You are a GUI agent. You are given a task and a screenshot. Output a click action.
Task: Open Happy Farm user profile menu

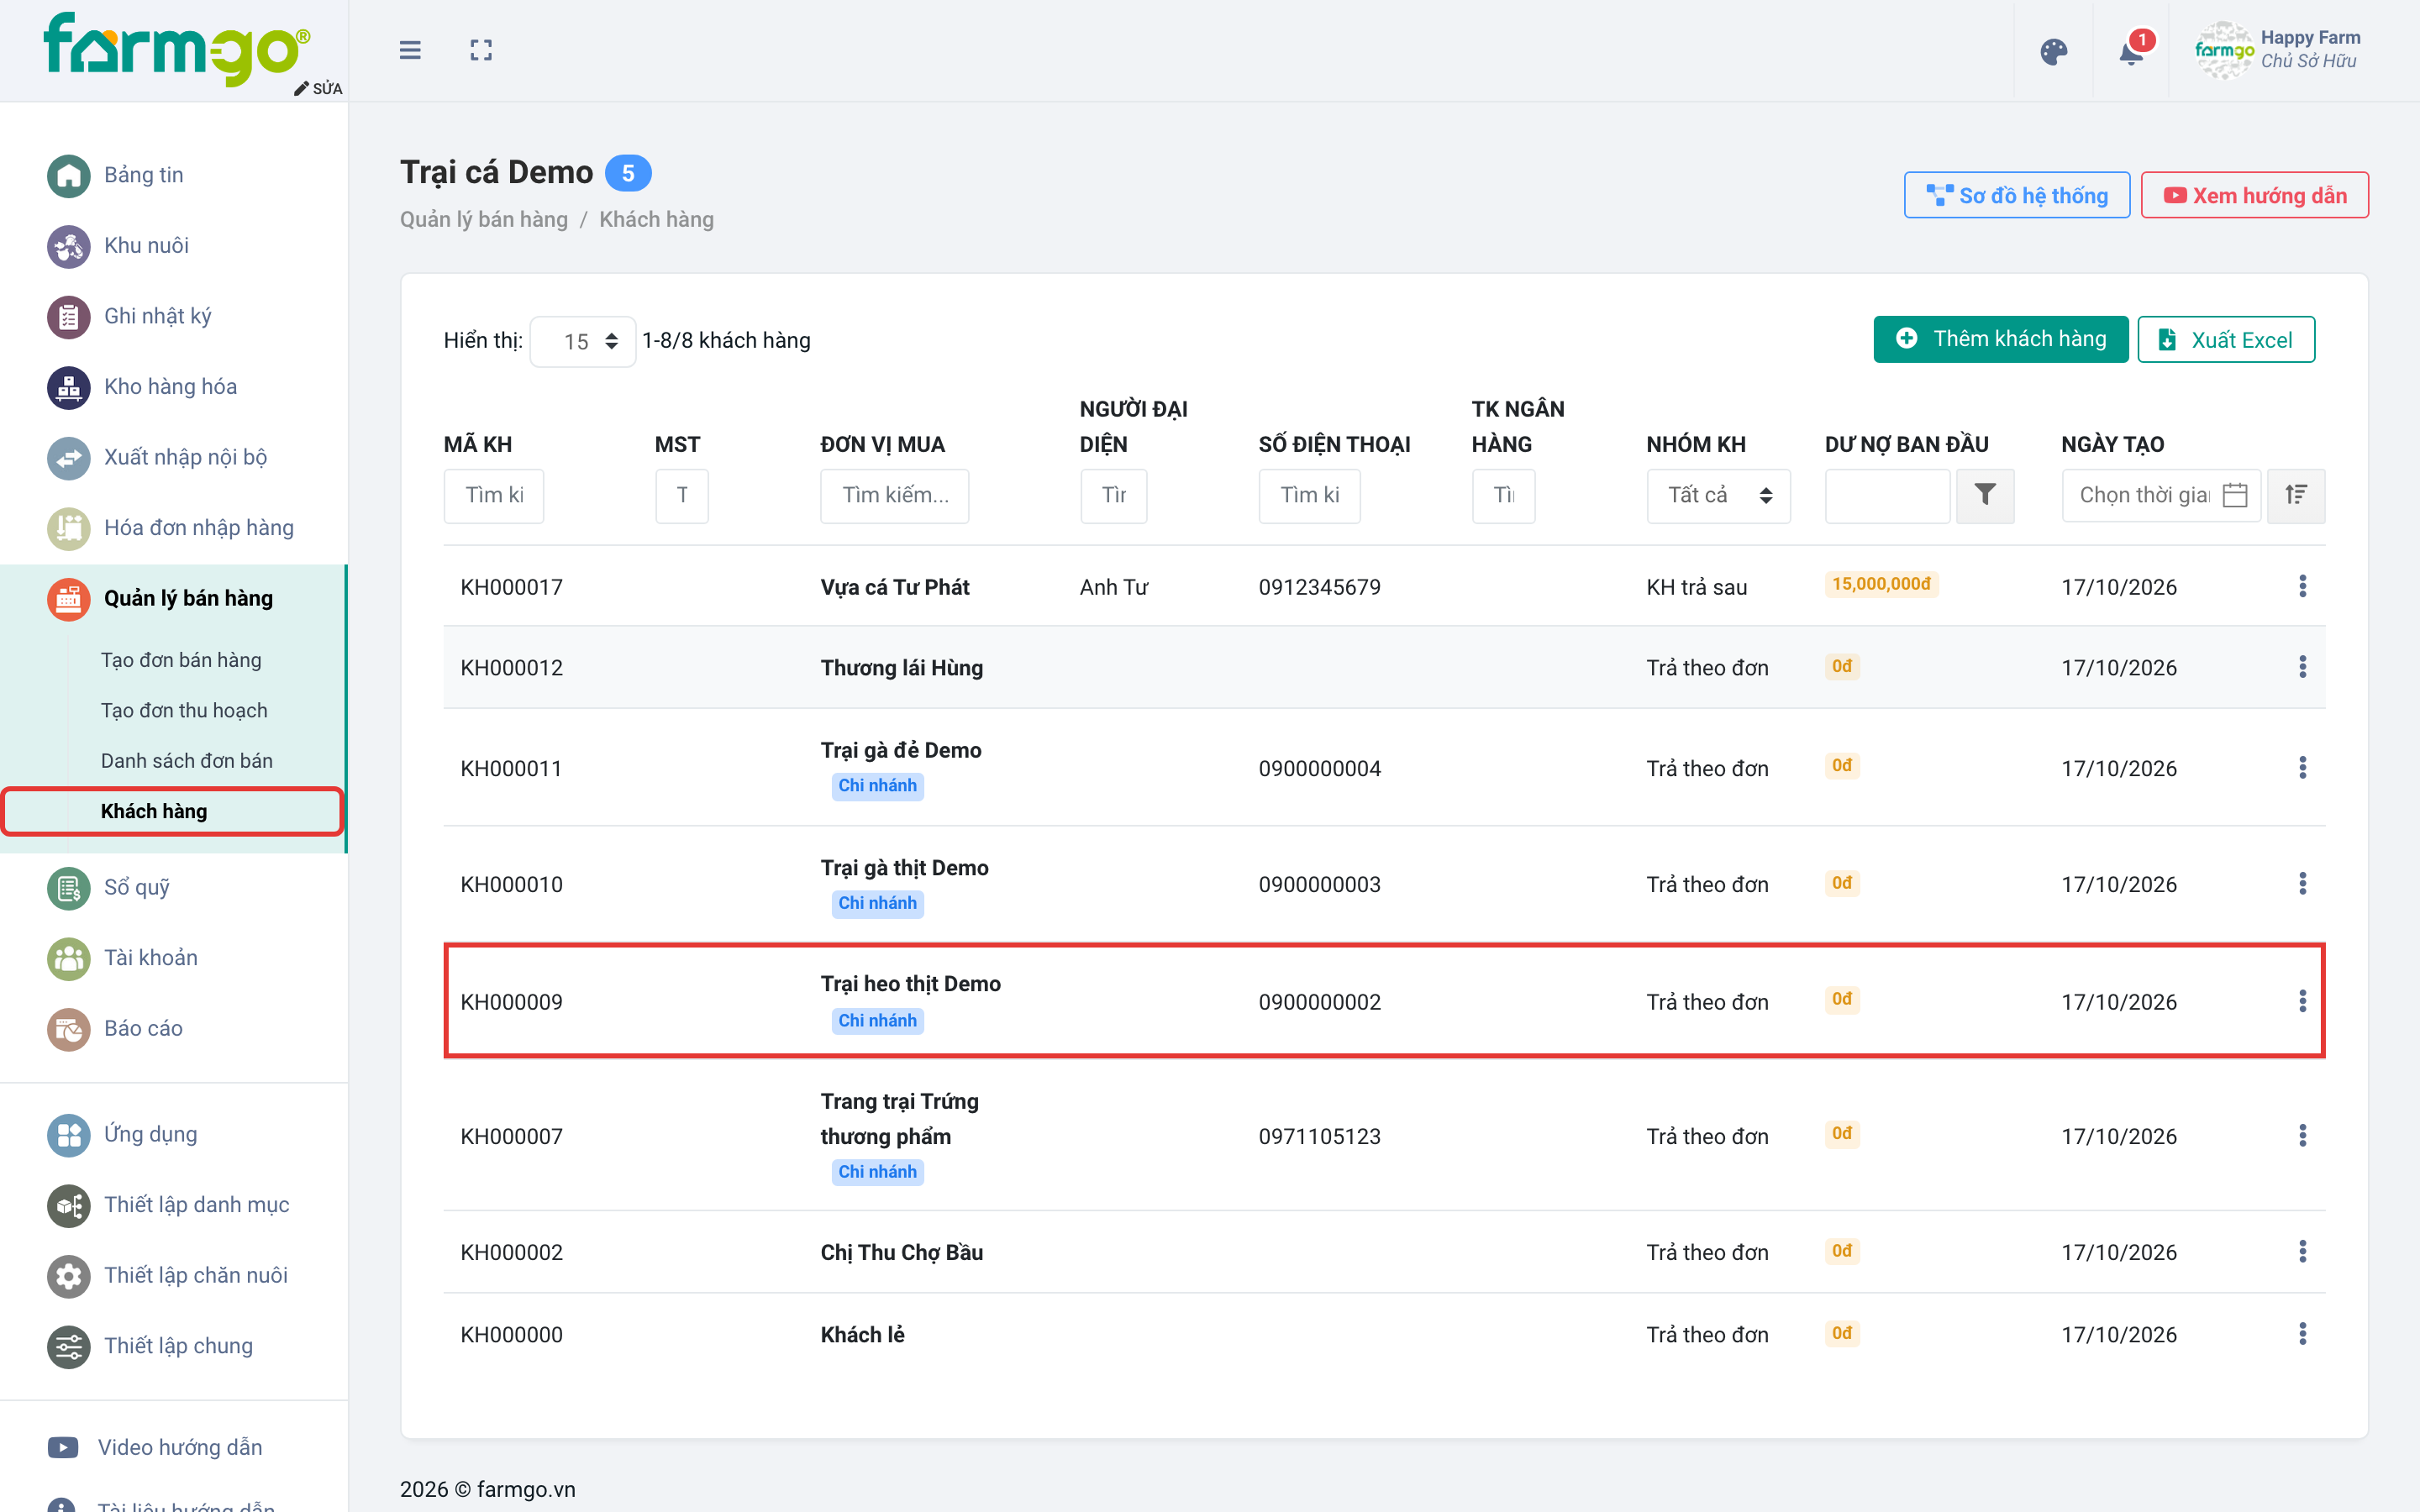[x=2278, y=50]
